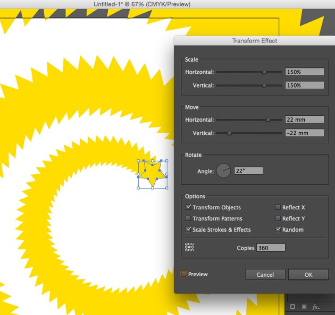Uncheck the Random checkbox

(278, 229)
